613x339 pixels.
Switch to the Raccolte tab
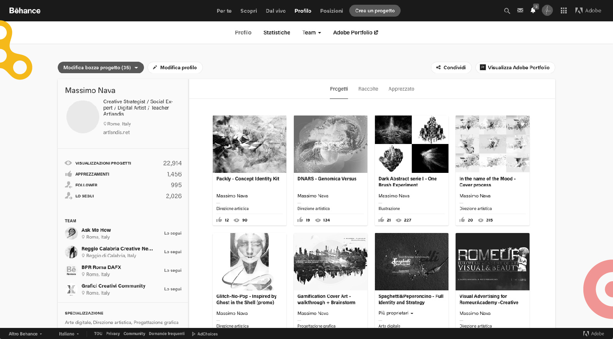pos(368,89)
